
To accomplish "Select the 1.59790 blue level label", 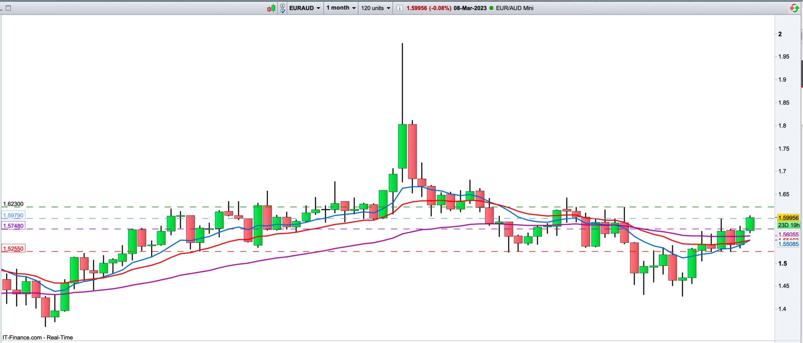I will click(13, 215).
